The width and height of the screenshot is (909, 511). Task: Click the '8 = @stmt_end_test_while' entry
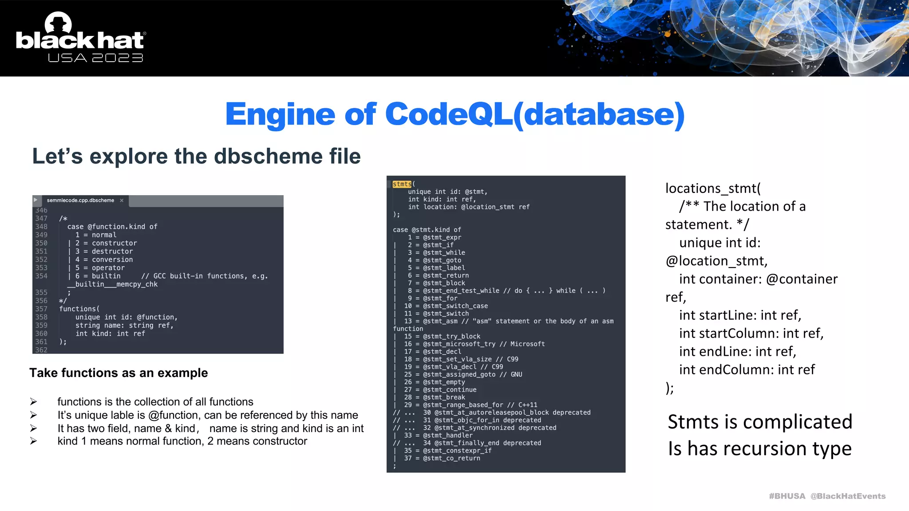(x=506, y=291)
